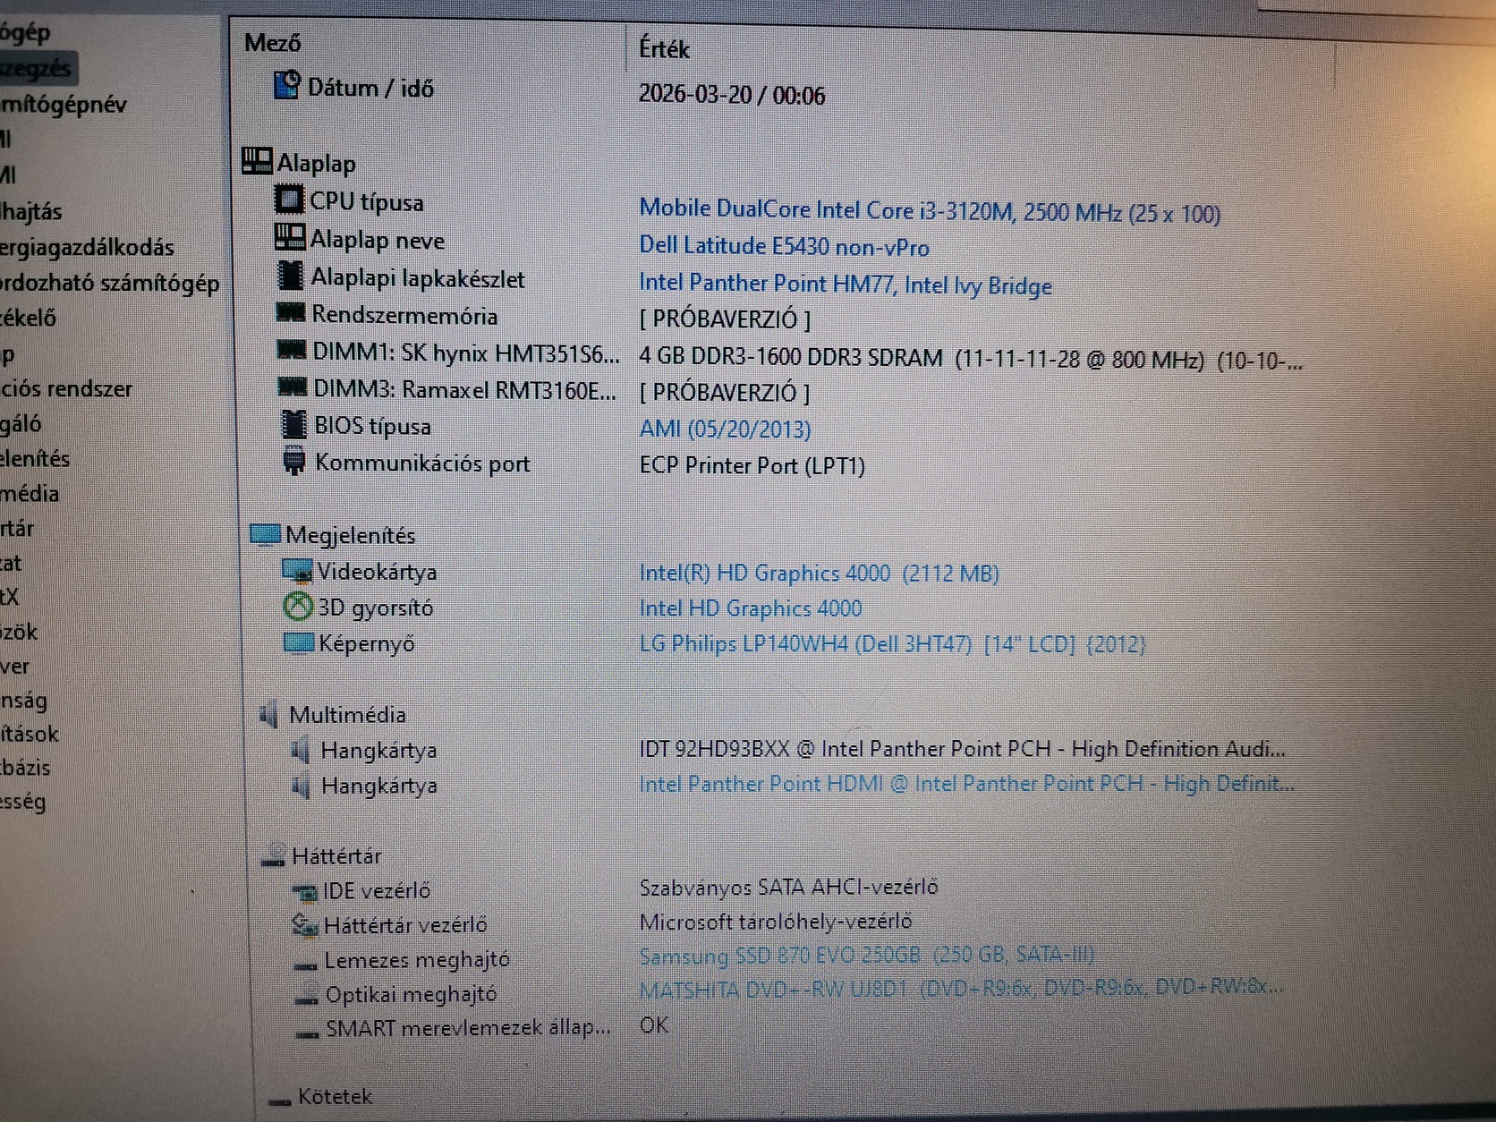
Task: Follow the Intel Panther Point HM77 chipset link
Action: tap(846, 285)
